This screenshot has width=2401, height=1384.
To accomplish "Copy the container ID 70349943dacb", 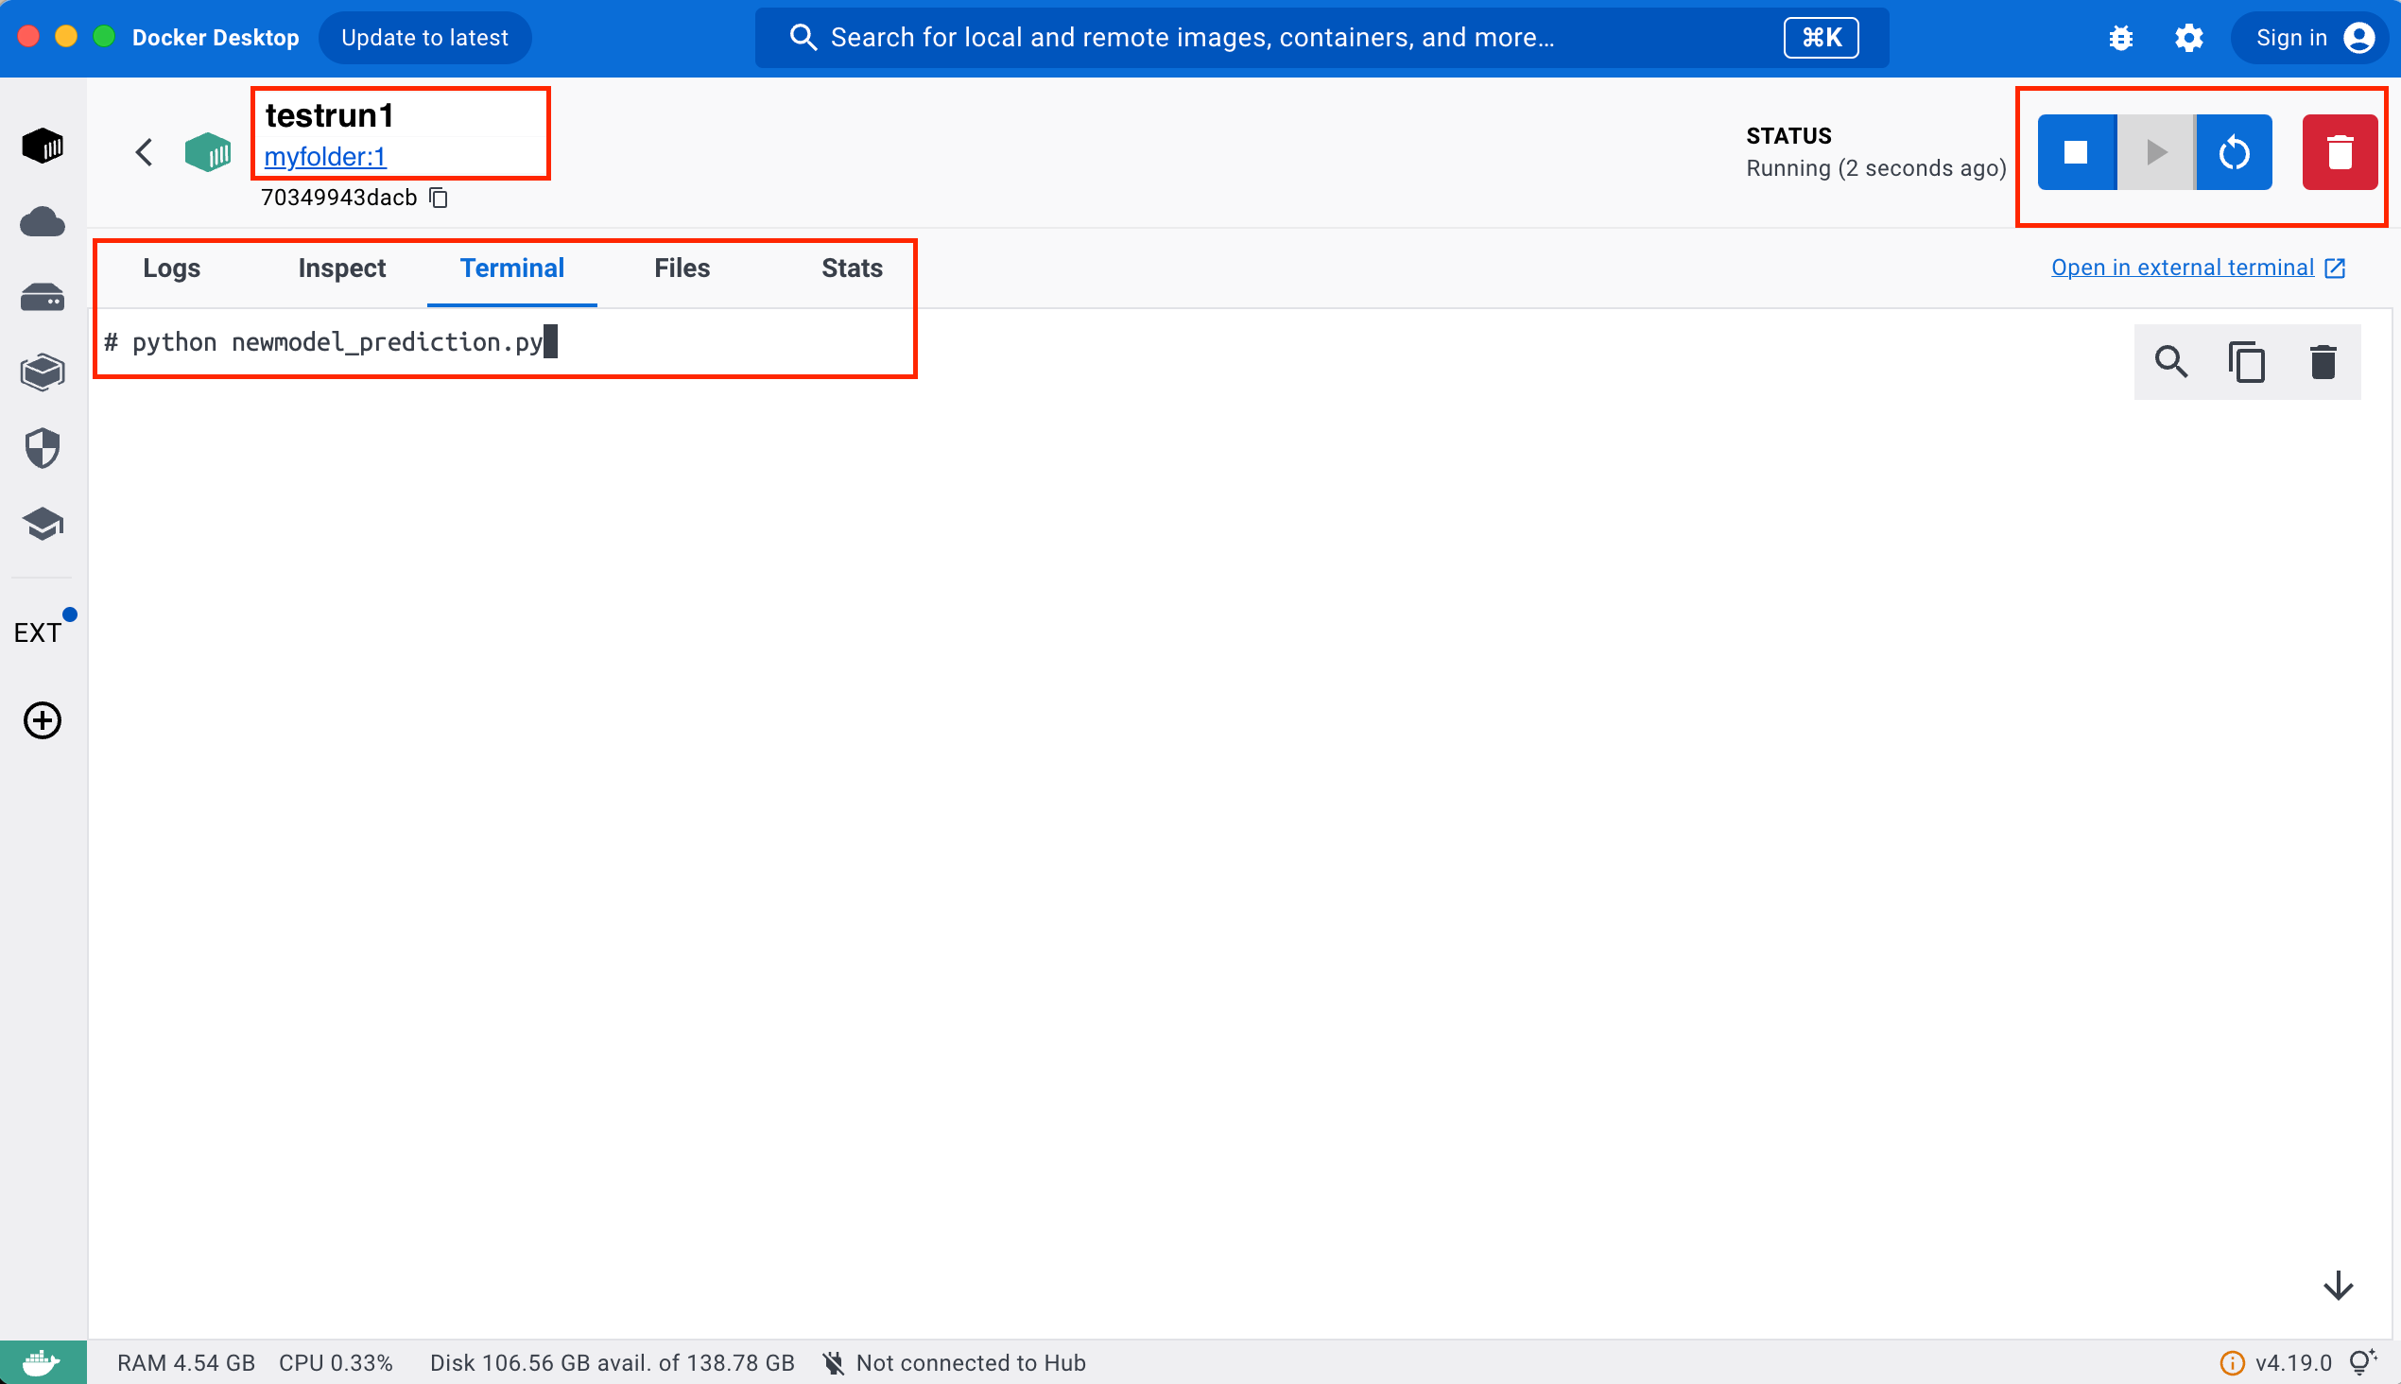I will [x=439, y=198].
